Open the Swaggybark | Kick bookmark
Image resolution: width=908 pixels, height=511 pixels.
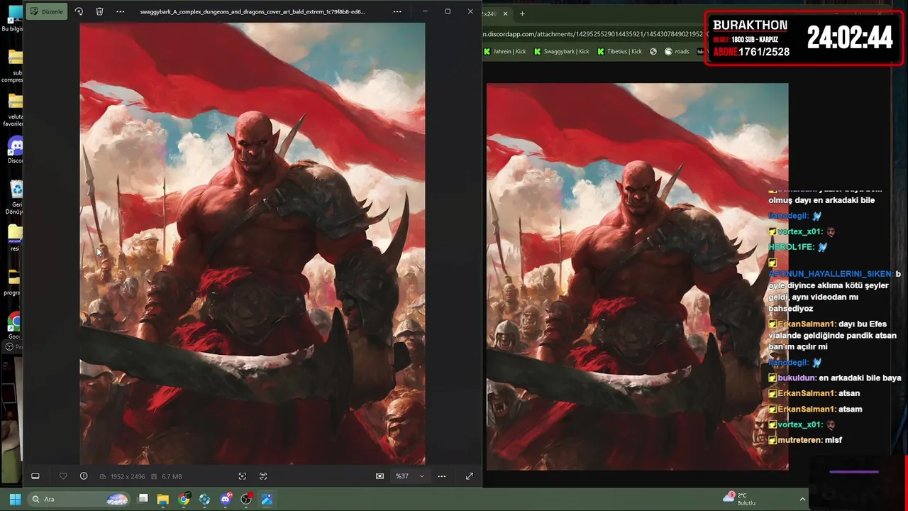tap(562, 51)
